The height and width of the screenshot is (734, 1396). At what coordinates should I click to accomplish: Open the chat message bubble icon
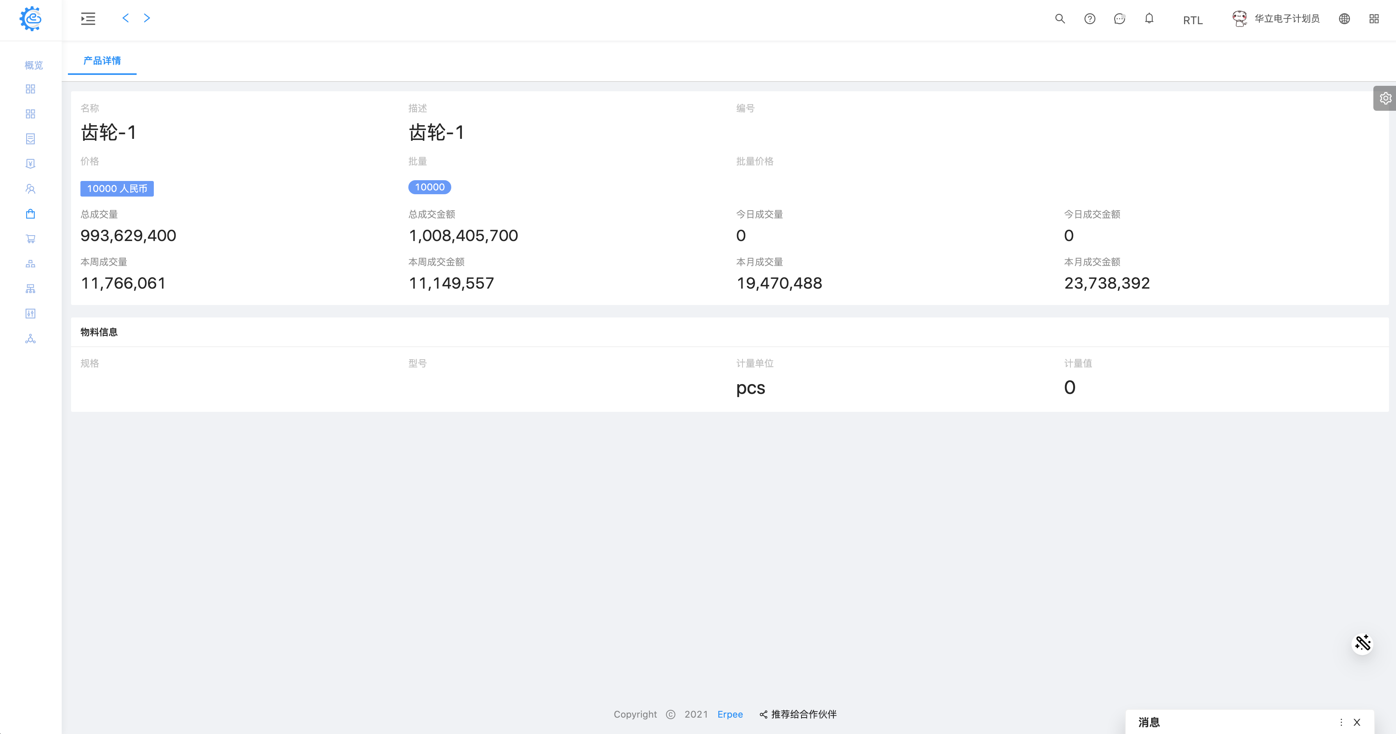pyautogui.click(x=1120, y=19)
